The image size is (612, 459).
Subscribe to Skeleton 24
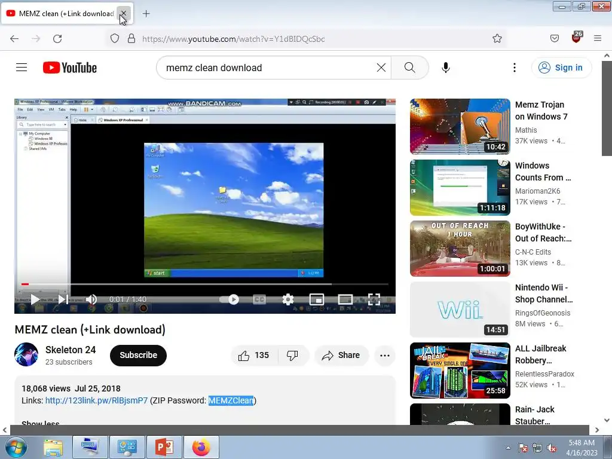(138, 355)
